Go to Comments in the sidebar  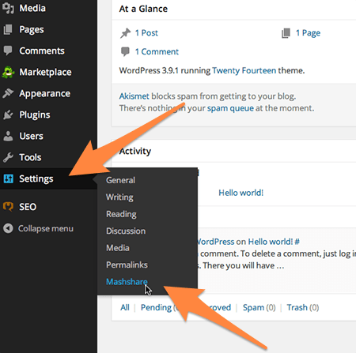42,51
